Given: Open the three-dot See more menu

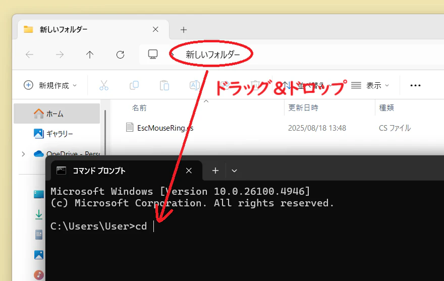Looking at the screenshot, I should click(415, 85).
